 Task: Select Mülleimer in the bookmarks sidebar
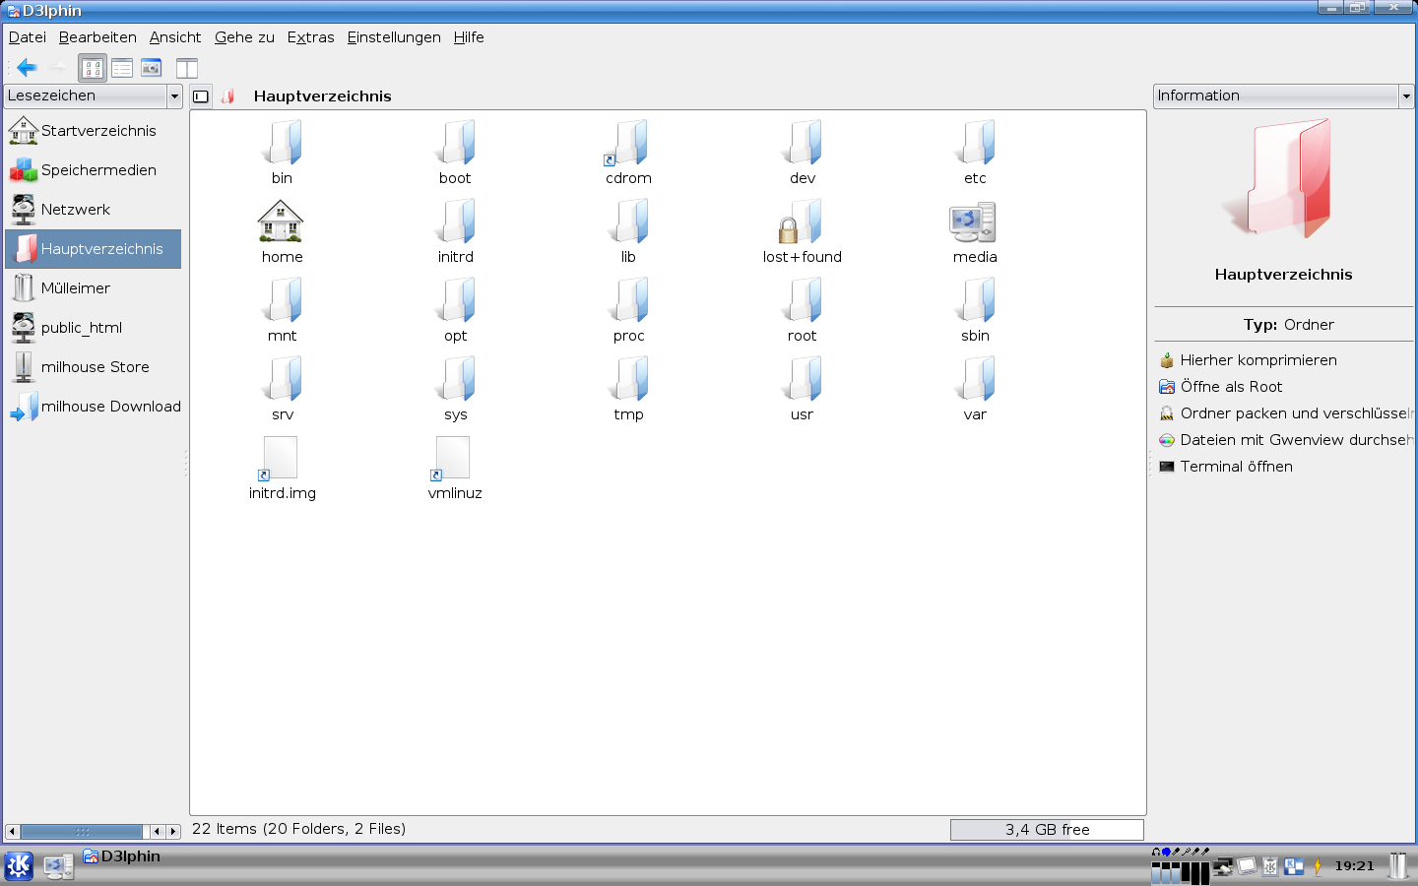click(75, 288)
